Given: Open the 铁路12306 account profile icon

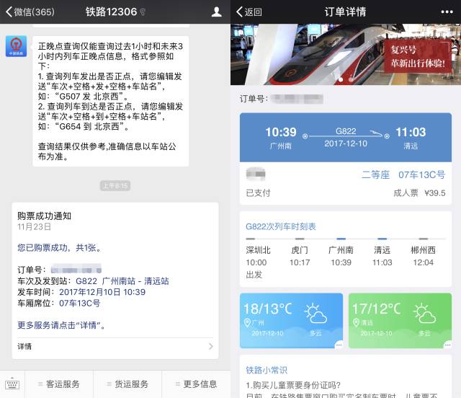Looking at the screenshot, I should pos(216,12).
